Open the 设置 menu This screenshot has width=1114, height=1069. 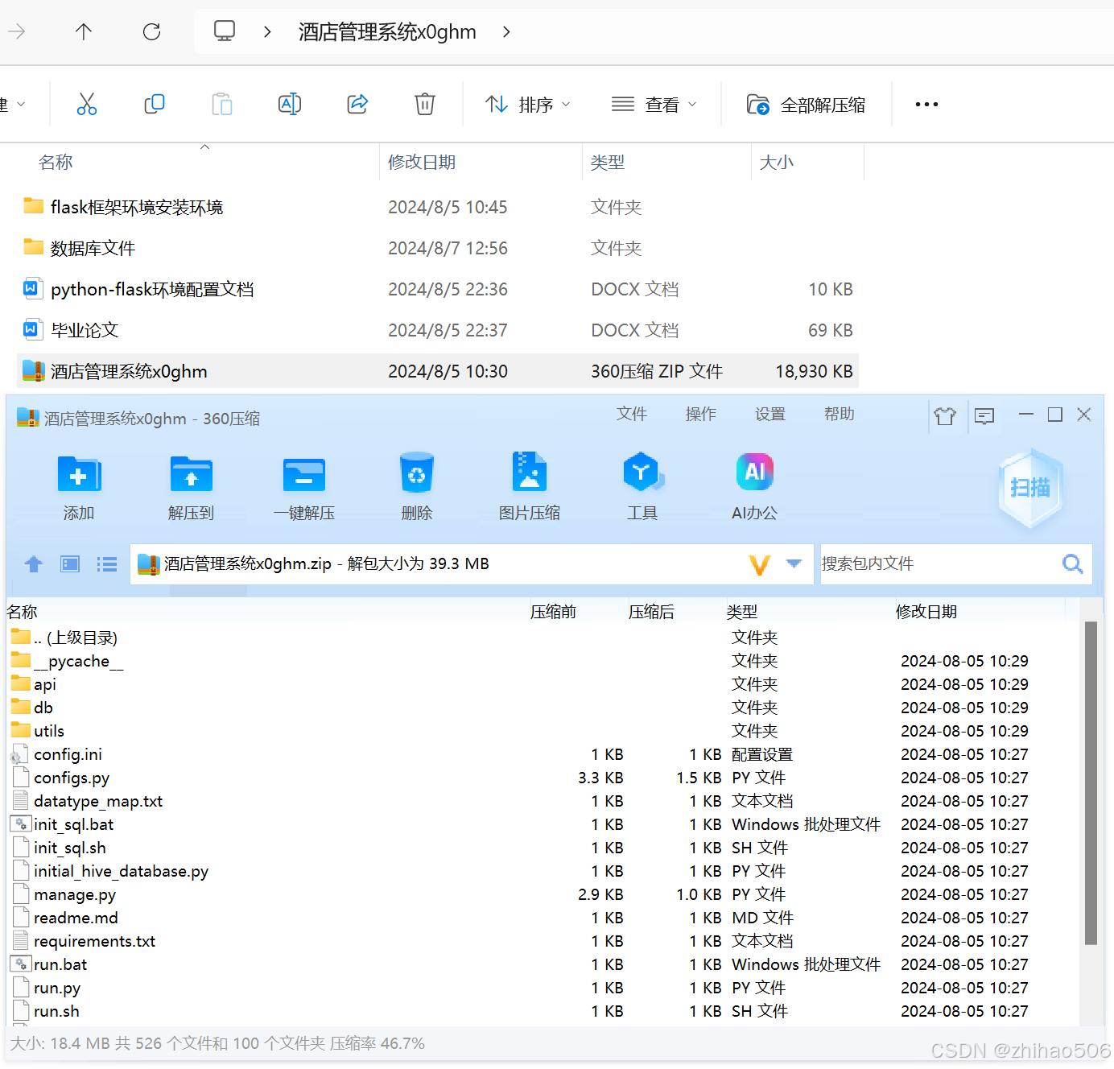[769, 414]
